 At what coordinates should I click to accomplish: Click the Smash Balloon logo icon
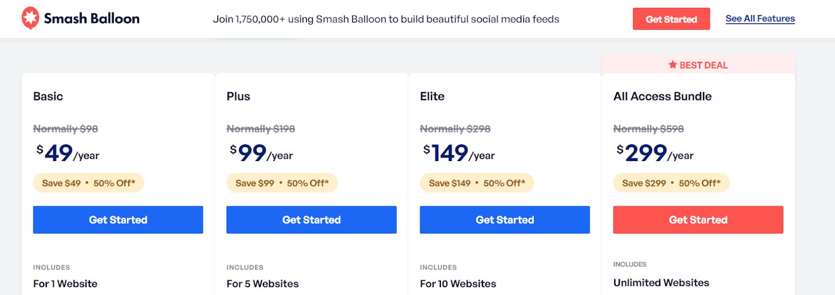point(30,18)
